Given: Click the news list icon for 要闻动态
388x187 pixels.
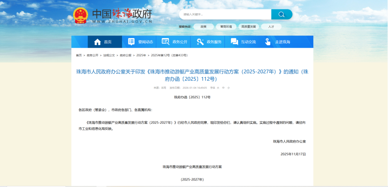Looking at the screenshot, I should coord(131,42).
